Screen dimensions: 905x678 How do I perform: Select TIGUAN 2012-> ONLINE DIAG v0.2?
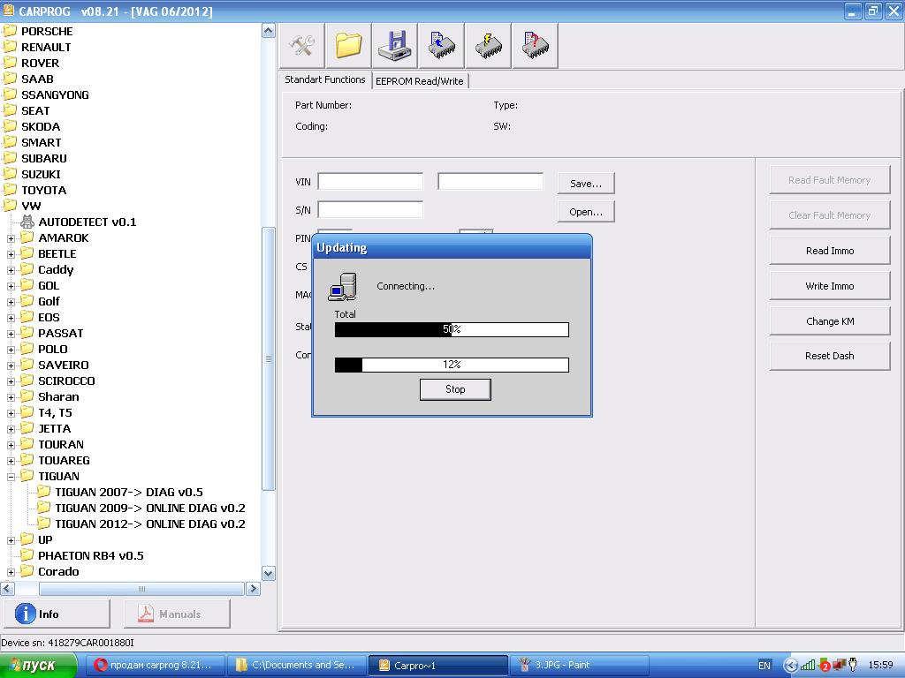(x=150, y=524)
